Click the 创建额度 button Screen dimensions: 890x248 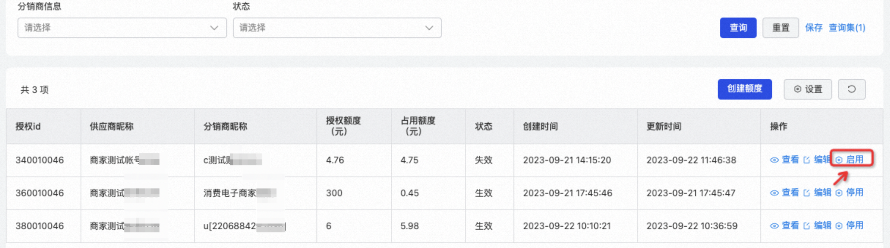(745, 89)
